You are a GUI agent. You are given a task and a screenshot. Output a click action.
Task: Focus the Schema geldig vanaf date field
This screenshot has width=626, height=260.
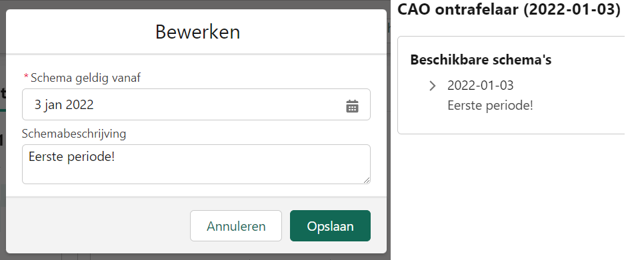point(196,104)
